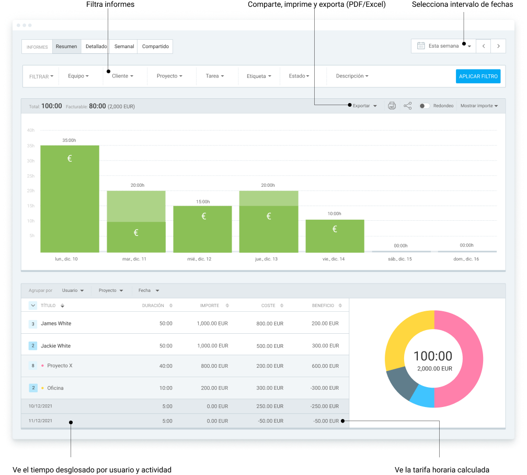Sort table by Título column arrows
Viewport: 527px width, 475px height.
coord(62,306)
